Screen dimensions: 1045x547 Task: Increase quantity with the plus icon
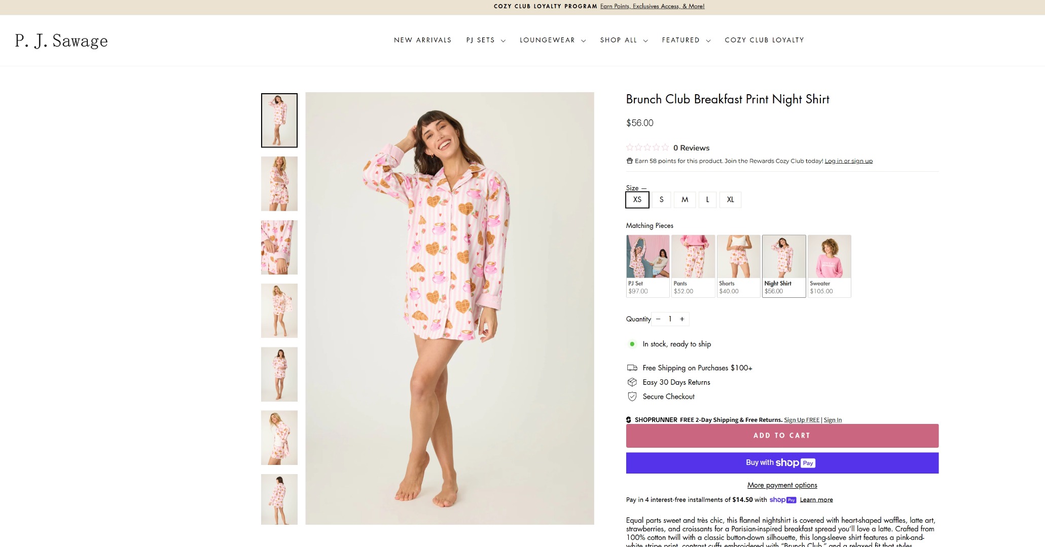(x=682, y=319)
